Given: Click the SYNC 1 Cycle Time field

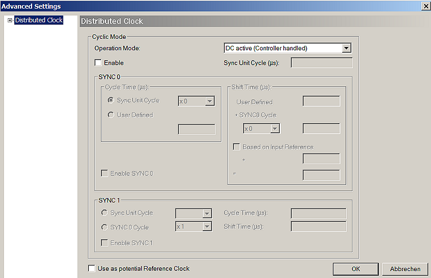Looking at the screenshot, I should tap(319, 213).
